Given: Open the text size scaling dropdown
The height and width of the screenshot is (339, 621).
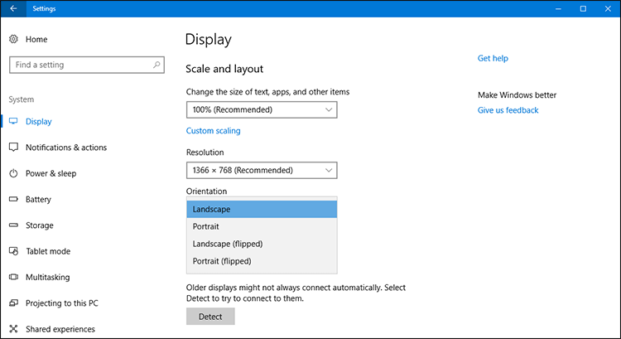Looking at the screenshot, I should point(262,109).
